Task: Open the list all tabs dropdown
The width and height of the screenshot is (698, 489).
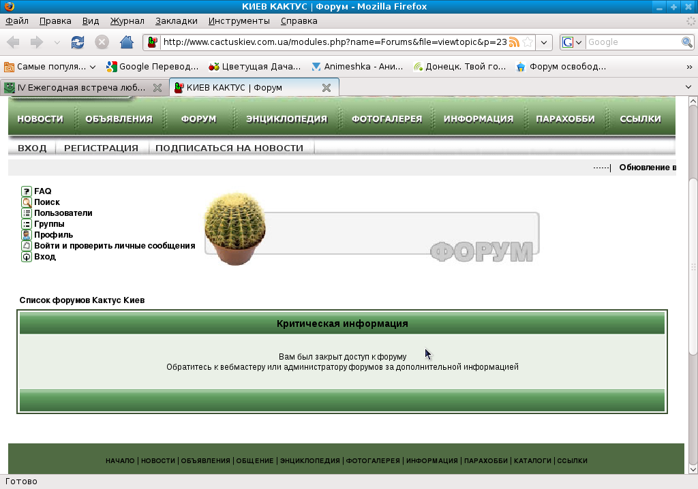Action: (x=688, y=87)
